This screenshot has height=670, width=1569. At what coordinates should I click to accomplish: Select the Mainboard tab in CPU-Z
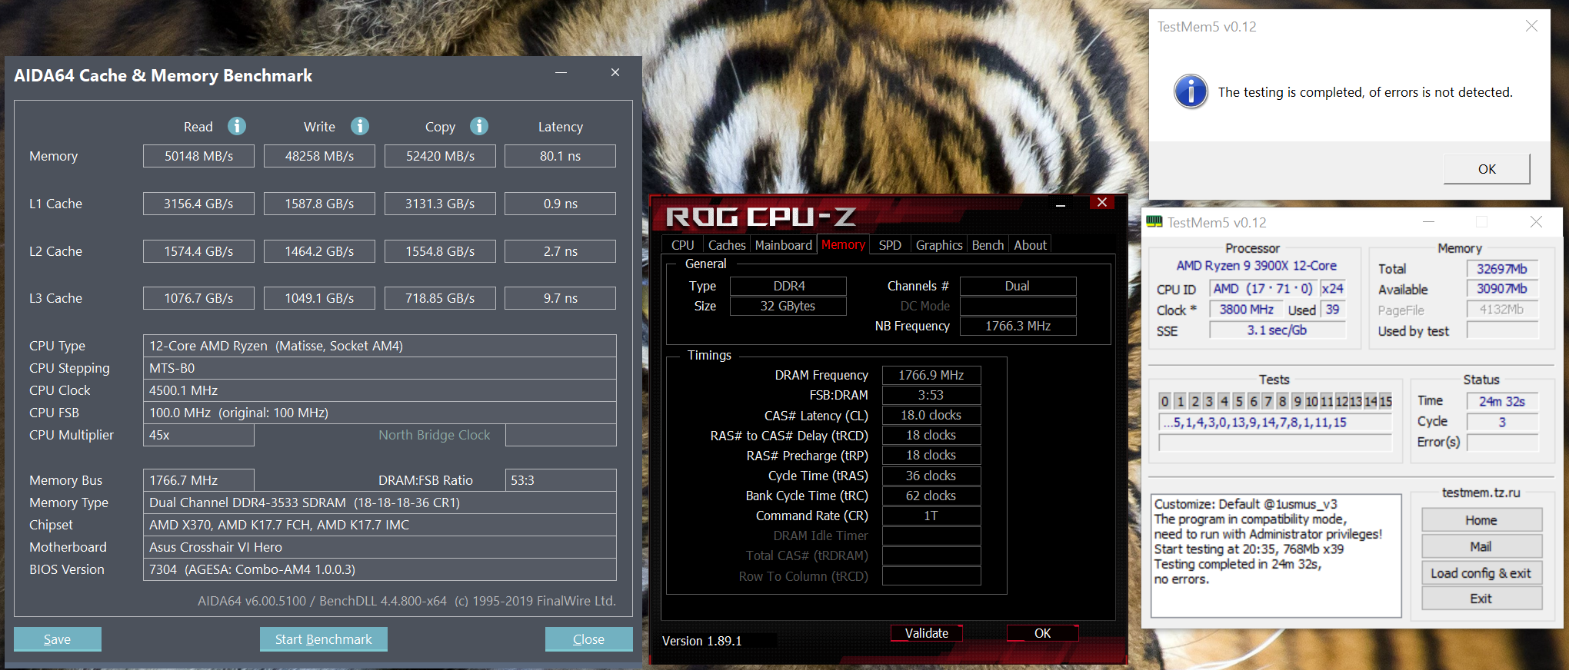coord(784,245)
